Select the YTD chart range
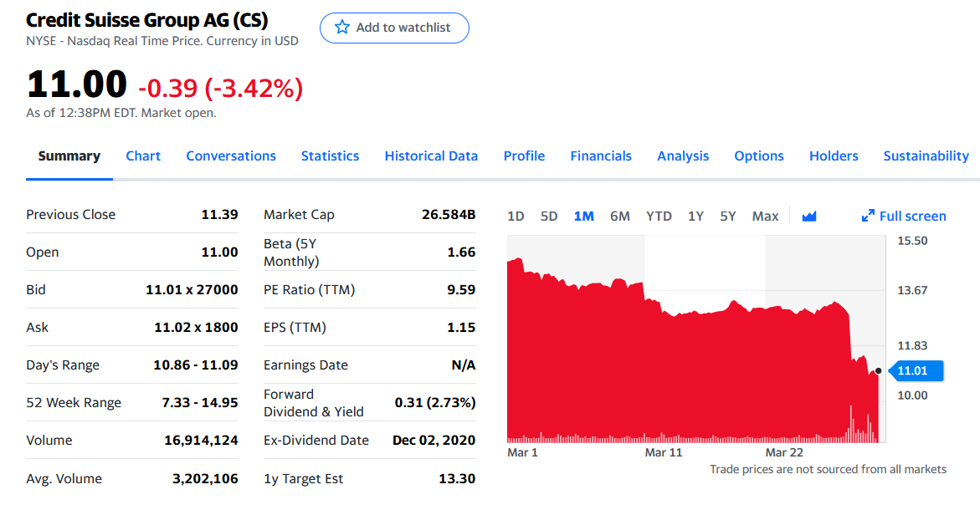The image size is (980, 510). click(x=659, y=216)
